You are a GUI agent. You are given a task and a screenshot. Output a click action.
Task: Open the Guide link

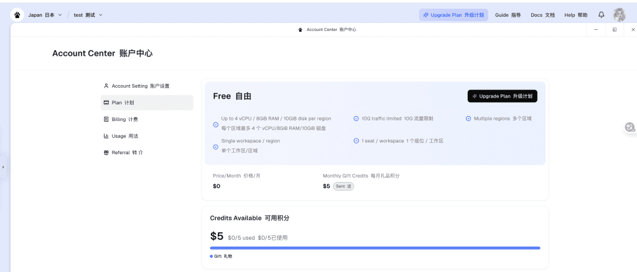pyautogui.click(x=508, y=15)
